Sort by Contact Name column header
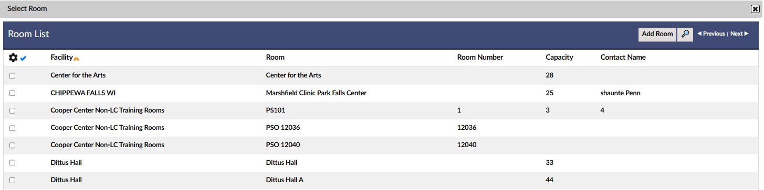764x190 pixels. [x=623, y=58]
